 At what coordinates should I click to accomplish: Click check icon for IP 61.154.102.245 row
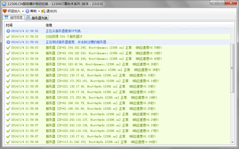pos(8,48)
